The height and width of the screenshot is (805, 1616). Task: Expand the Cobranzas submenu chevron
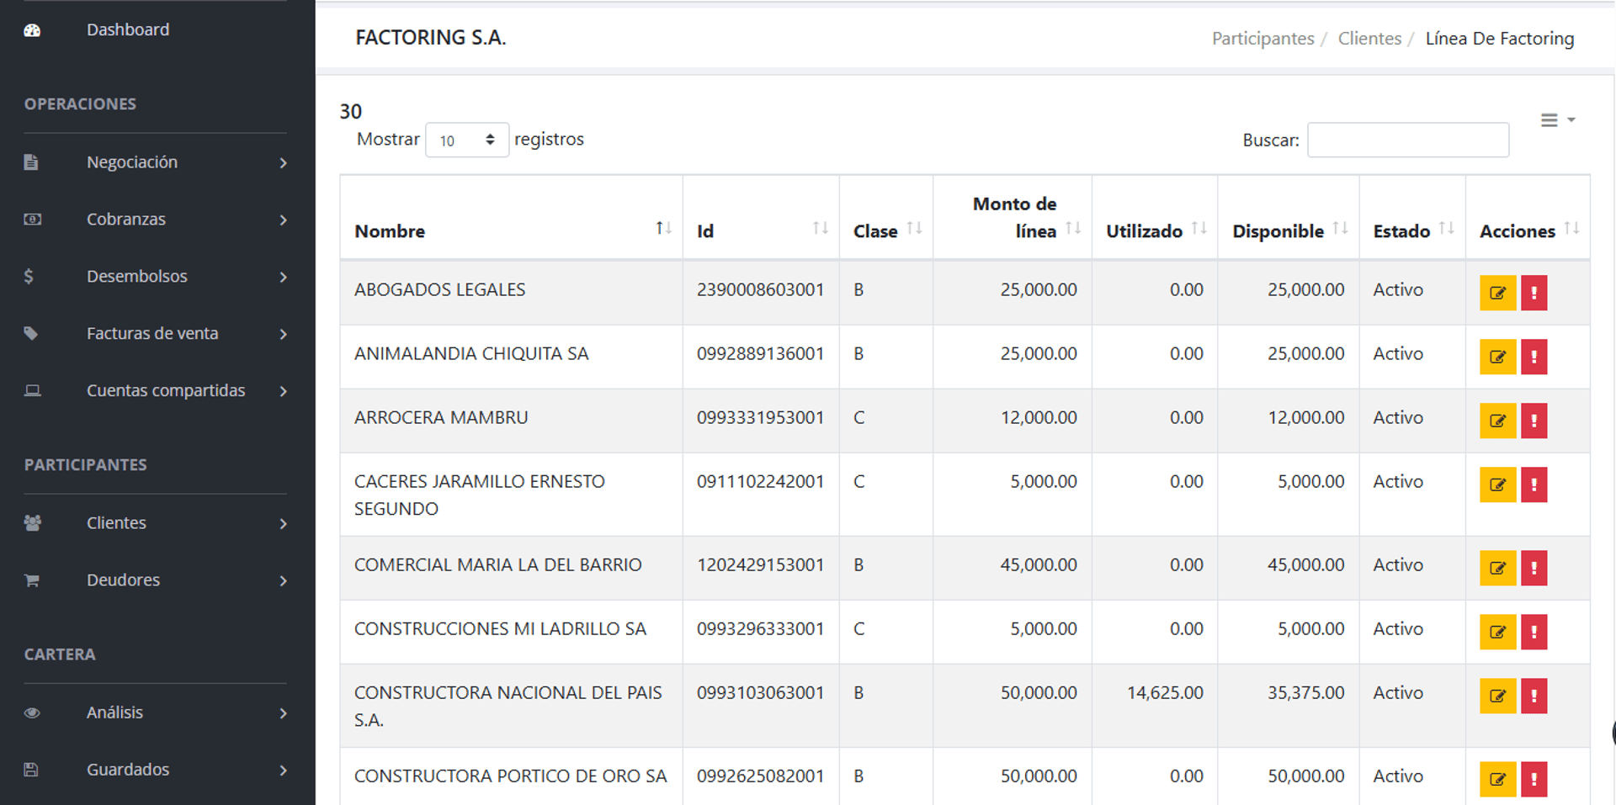(284, 220)
